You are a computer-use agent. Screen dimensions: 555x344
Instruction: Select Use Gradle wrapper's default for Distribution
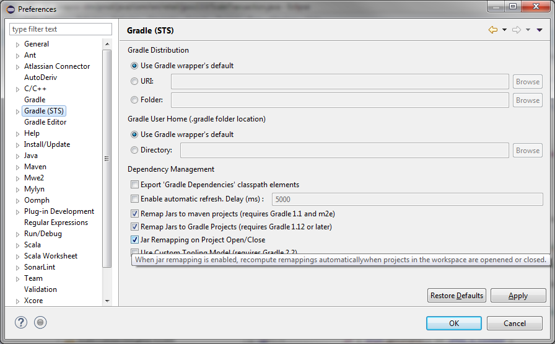point(134,66)
